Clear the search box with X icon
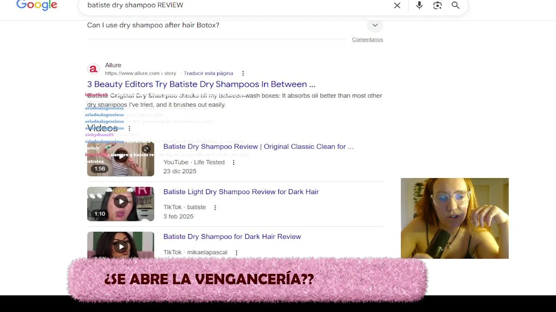 [x=397, y=5]
